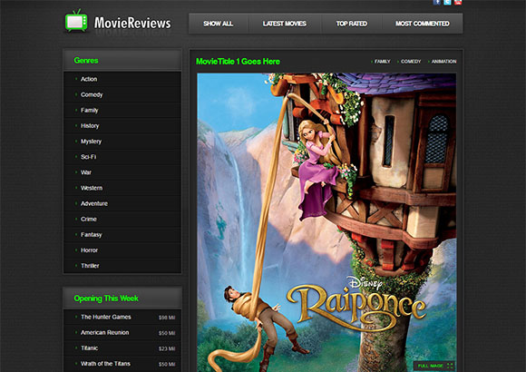This screenshot has height=372, width=526.
Task: Open the Facebook social icon
Action: click(x=437, y=2)
